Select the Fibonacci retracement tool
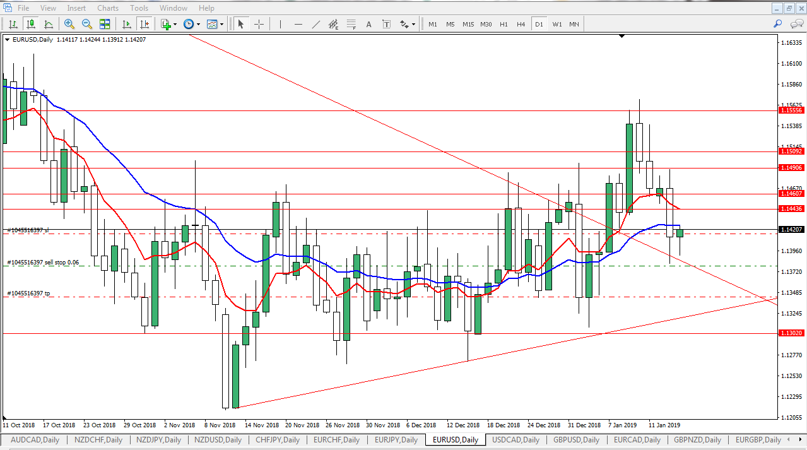This screenshot has height=450, width=807. pyautogui.click(x=351, y=24)
